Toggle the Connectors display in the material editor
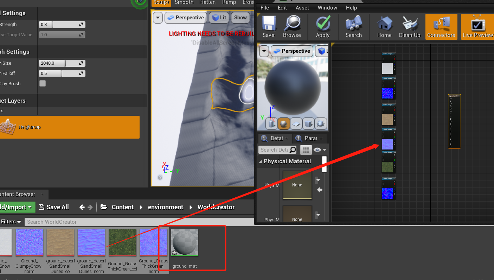The width and height of the screenshot is (494, 280). (441, 26)
